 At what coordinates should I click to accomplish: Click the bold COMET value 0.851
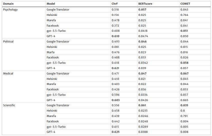tap(185, 31)
